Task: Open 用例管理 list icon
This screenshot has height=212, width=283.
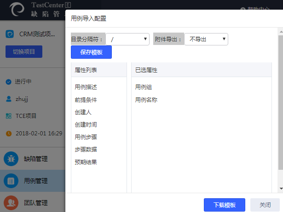Action: point(11,181)
